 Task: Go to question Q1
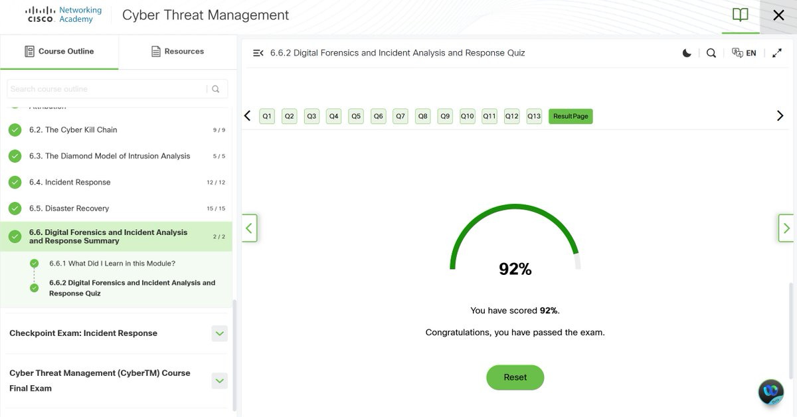pyautogui.click(x=267, y=116)
